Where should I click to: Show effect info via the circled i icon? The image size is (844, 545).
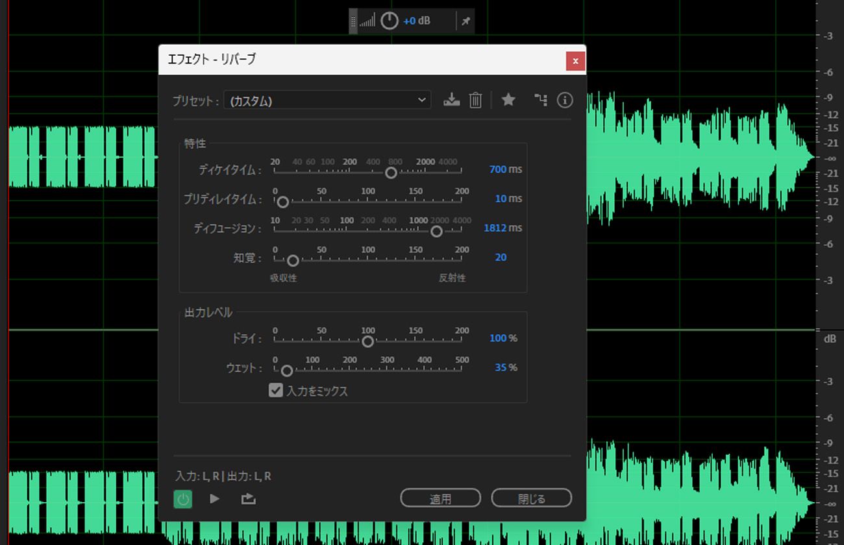tap(565, 100)
